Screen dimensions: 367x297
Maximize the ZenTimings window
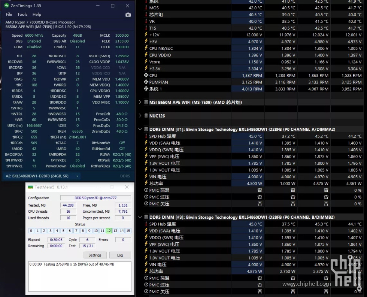113,6
